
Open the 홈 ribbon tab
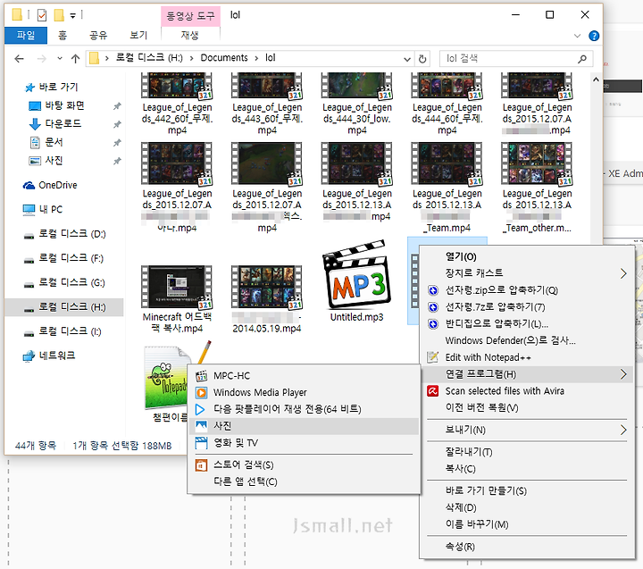click(63, 35)
